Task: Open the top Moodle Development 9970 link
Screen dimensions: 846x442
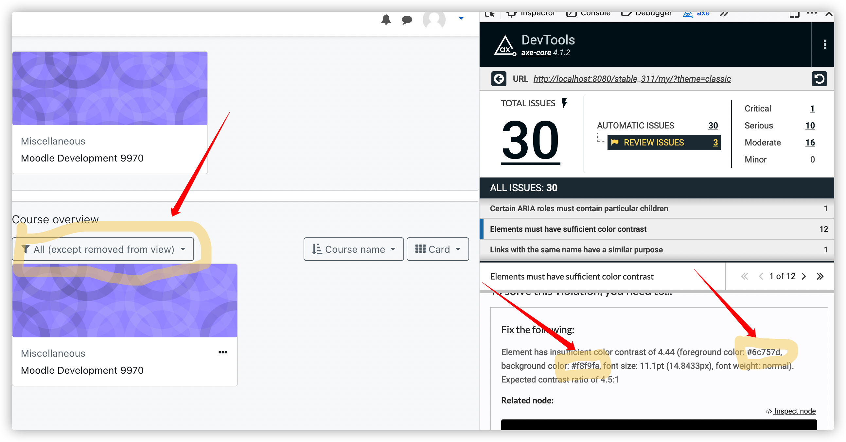Action: tap(82, 158)
